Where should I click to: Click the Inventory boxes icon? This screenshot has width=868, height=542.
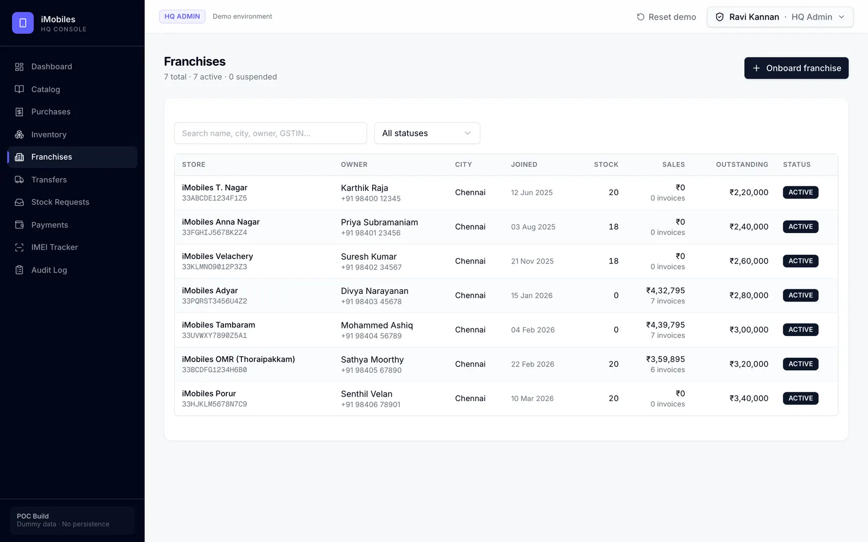tap(20, 134)
